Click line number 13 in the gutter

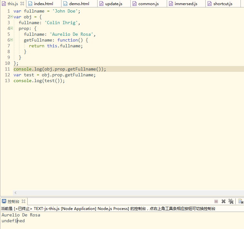[x=7, y=81]
